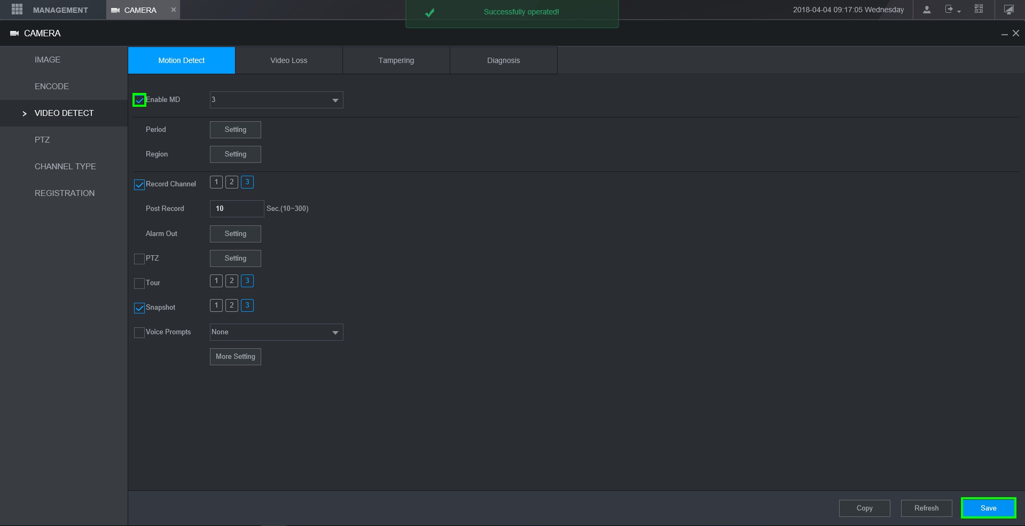Toggle the Record Channel checkbox

tap(139, 185)
